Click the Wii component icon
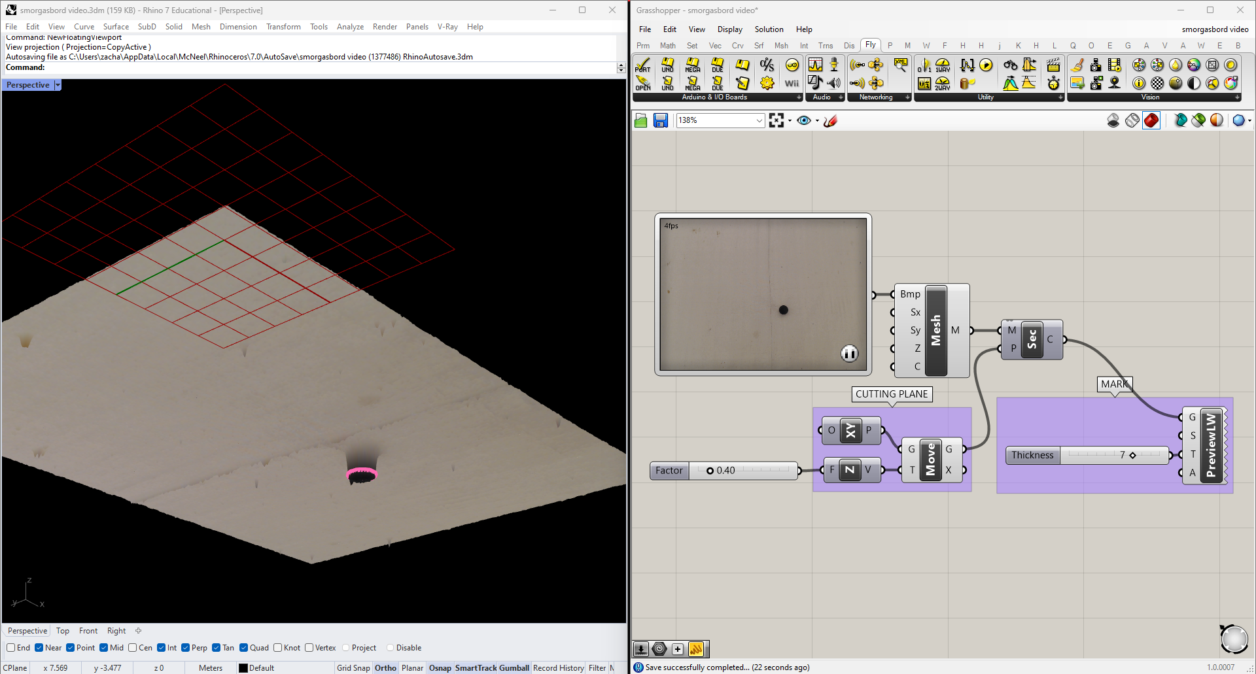Image resolution: width=1256 pixels, height=674 pixels. pyautogui.click(x=792, y=83)
